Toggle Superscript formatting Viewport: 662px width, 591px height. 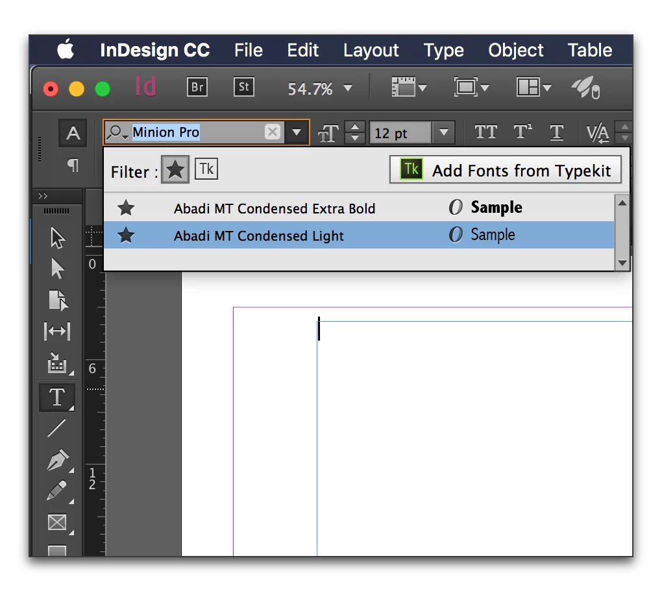522,132
